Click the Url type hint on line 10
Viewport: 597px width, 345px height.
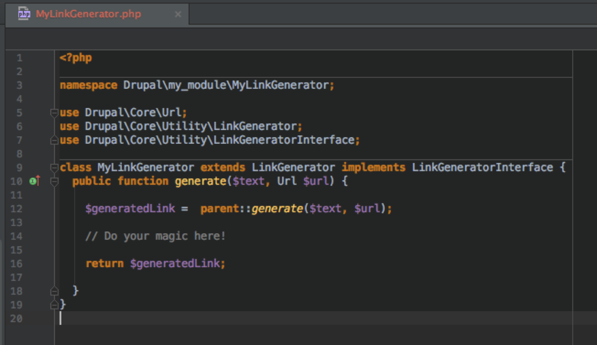(287, 181)
